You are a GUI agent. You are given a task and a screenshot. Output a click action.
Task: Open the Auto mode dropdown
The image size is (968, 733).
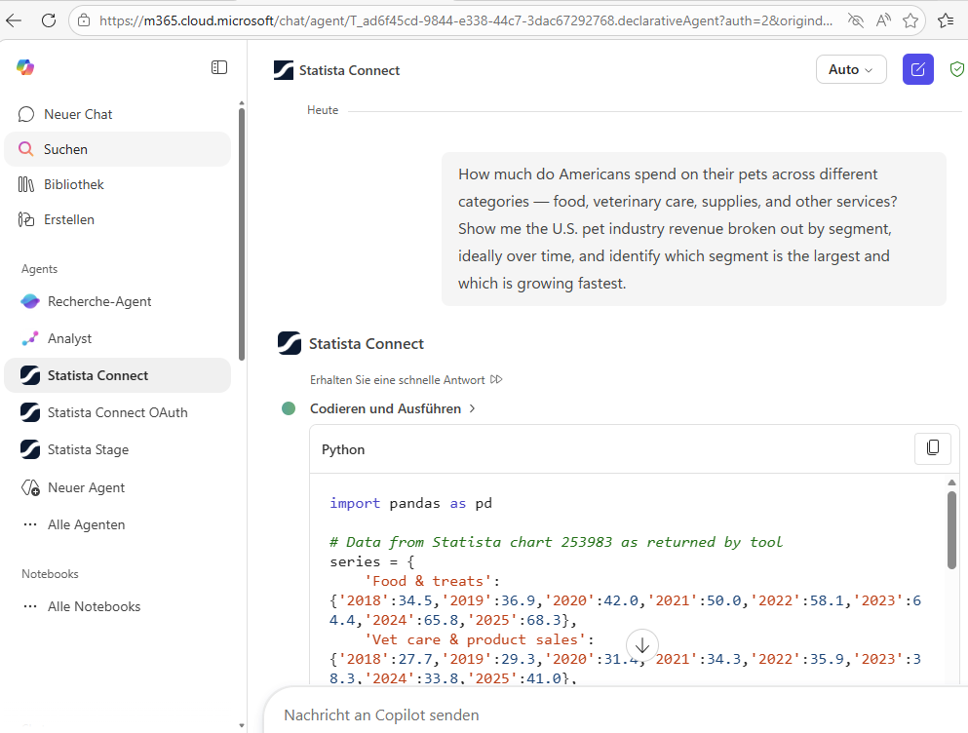[851, 69]
